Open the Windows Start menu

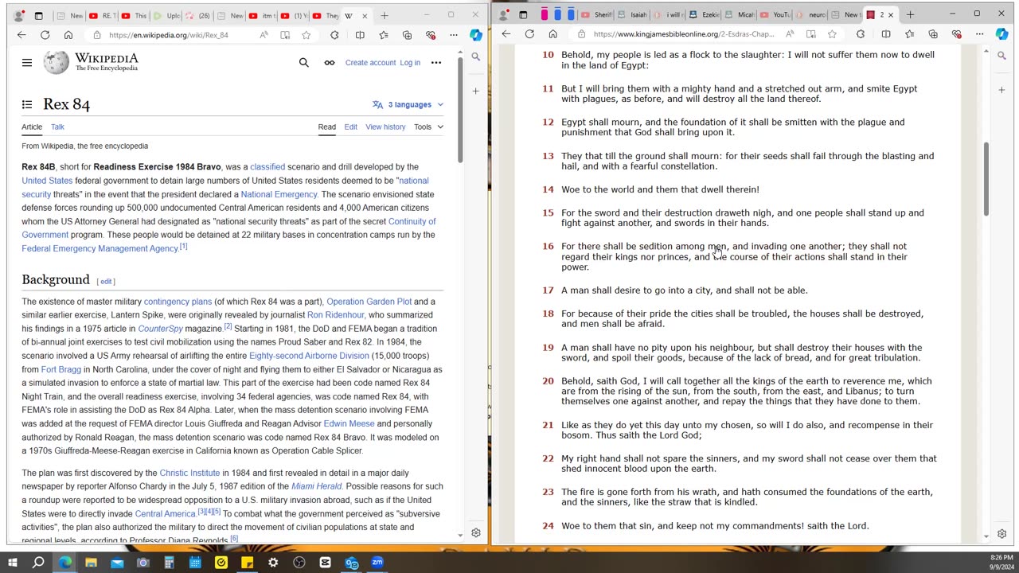[x=12, y=563]
